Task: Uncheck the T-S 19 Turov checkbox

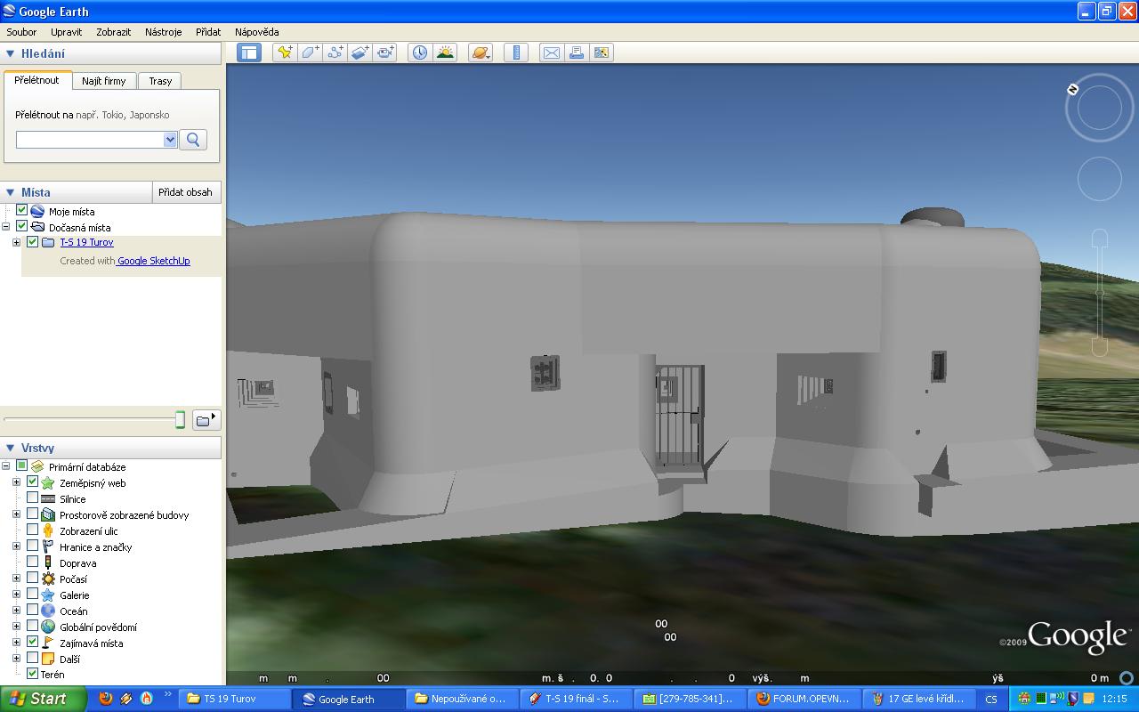Action: pyautogui.click(x=33, y=242)
